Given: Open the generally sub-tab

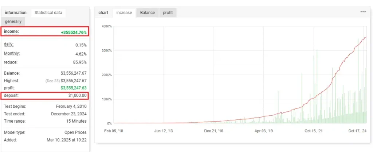Looking at the screenshot, I should [x=13, y=21].
